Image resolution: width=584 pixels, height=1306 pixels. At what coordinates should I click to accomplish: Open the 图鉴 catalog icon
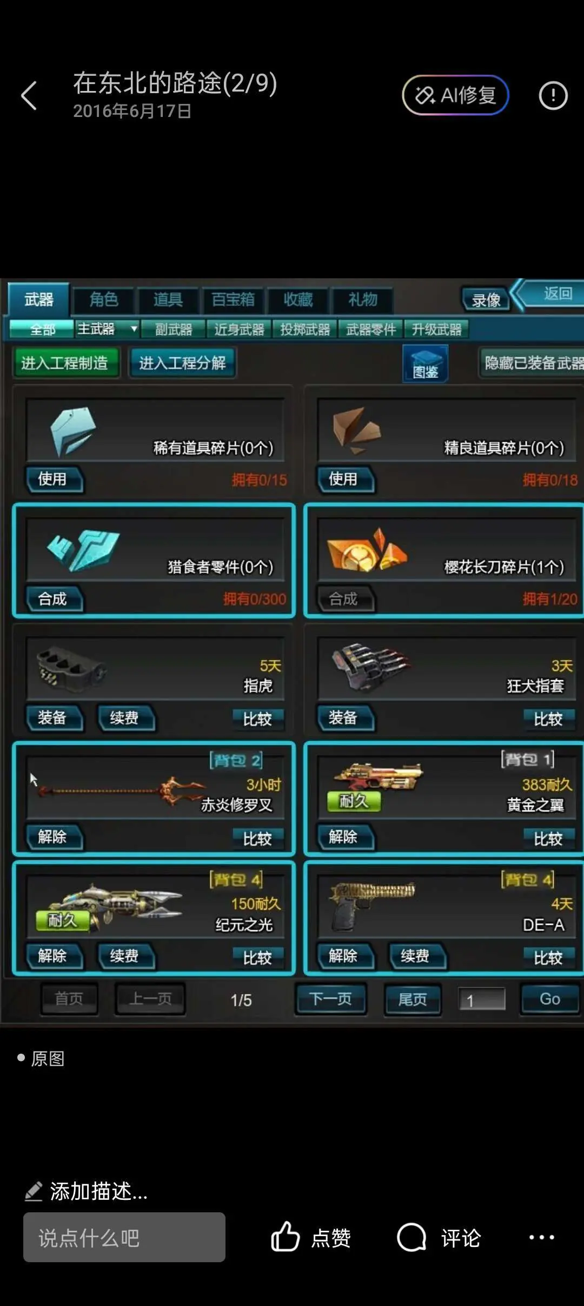[x=426, y=363]
